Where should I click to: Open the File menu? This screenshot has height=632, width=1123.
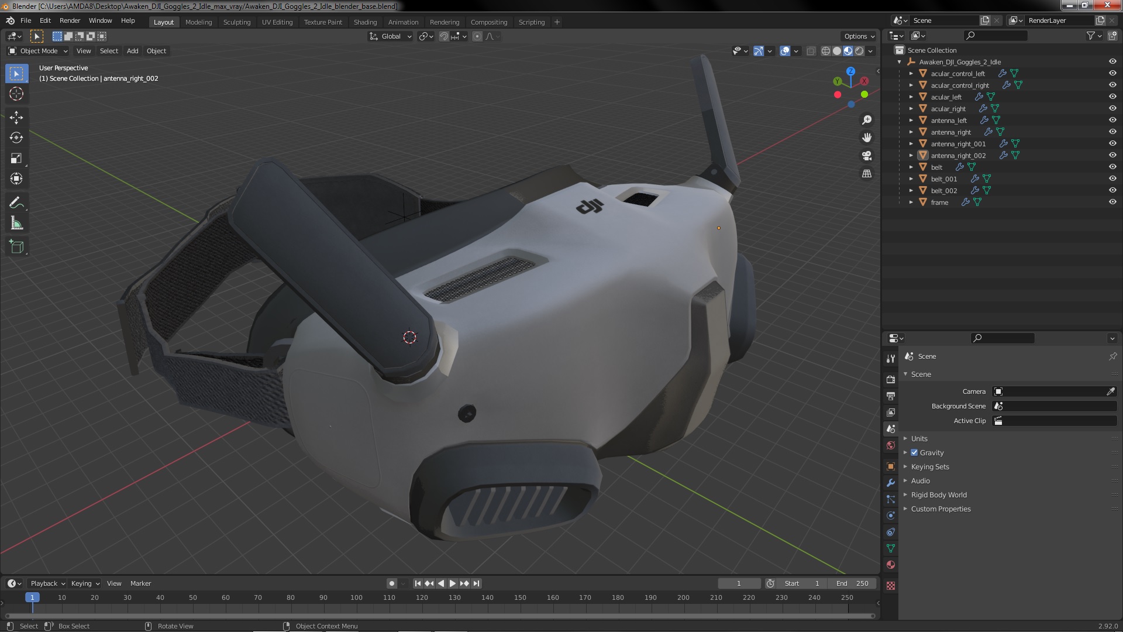click(x=26, y=20)
